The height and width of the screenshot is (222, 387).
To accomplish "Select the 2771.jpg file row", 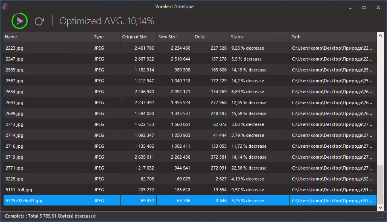I will (190, 168).
